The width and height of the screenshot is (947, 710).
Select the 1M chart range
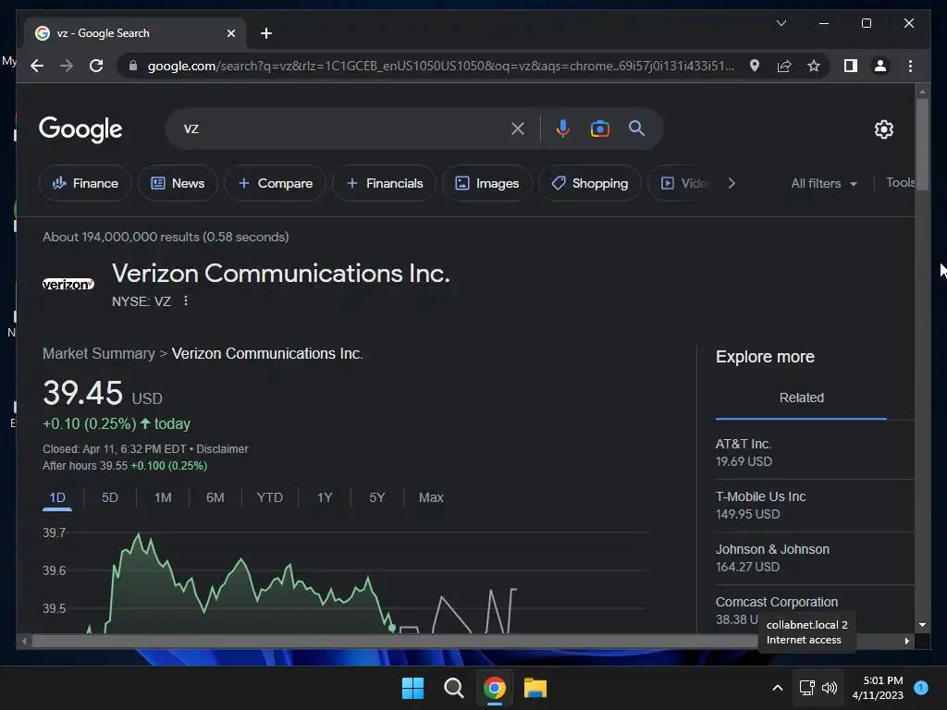163,497
